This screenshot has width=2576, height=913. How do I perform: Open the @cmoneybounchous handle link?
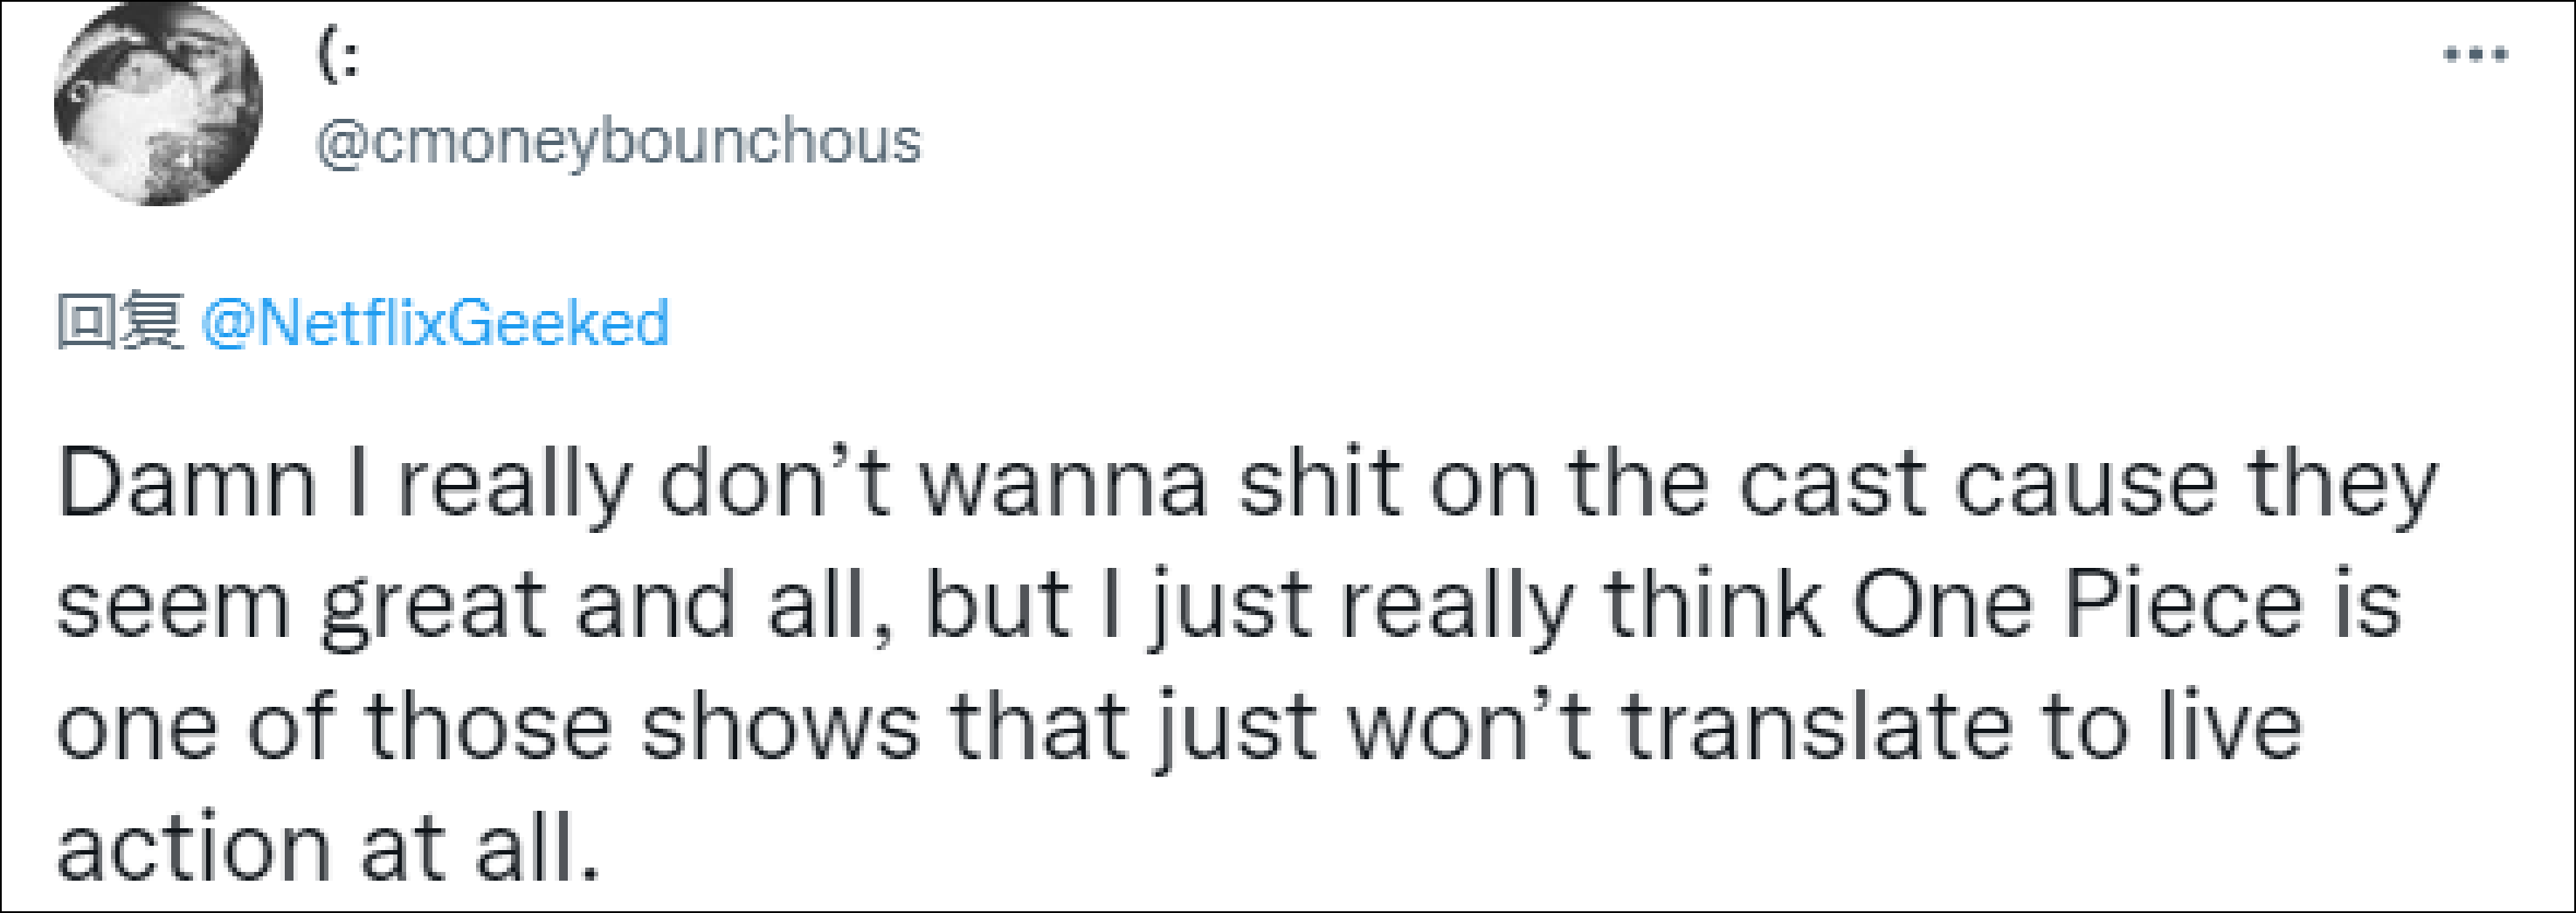(619, 142)
